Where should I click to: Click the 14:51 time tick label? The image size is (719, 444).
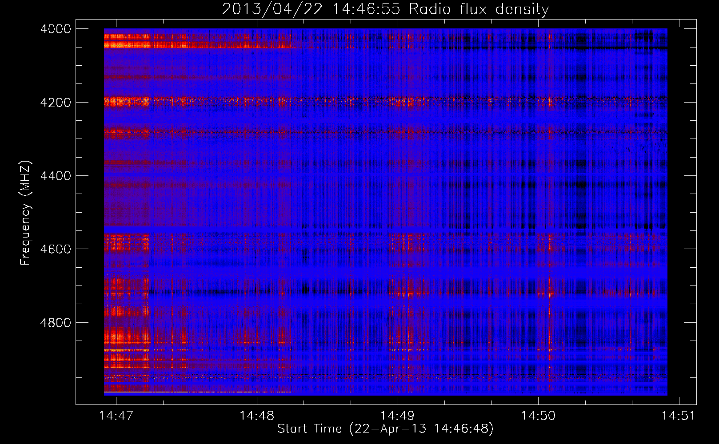[x=679, y=416]
